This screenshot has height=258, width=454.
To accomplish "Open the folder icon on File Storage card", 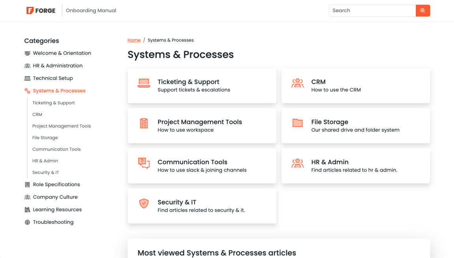I will point(298,123).
